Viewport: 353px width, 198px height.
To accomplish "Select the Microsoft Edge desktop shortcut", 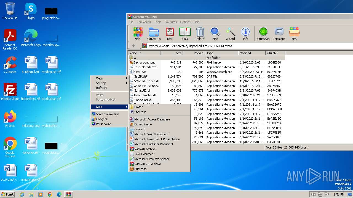I will coord(31,38).
